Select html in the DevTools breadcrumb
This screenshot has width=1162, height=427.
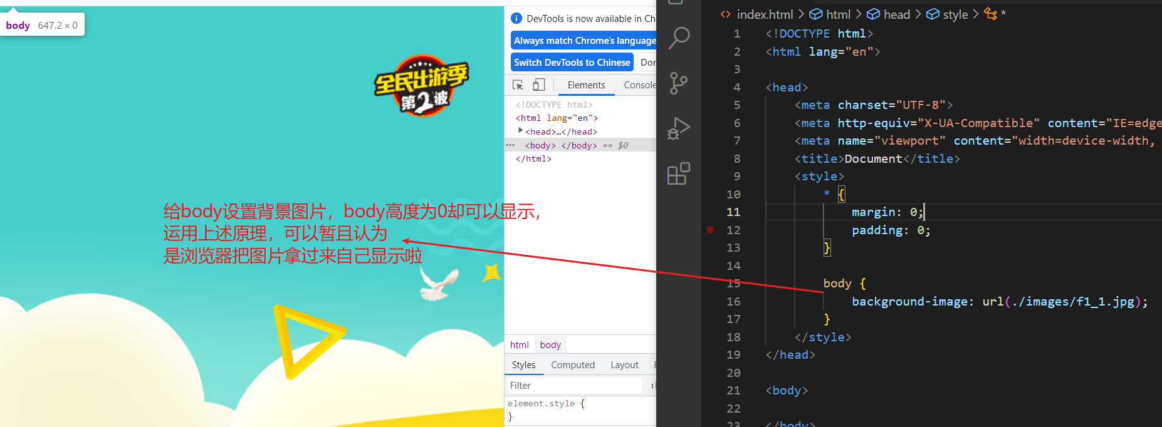tap(519, 345)
